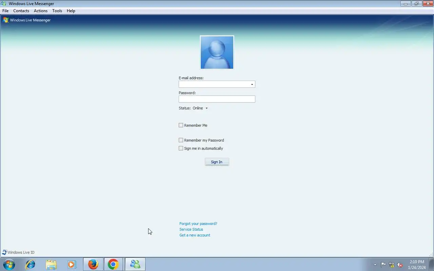
Task: Expand the E-mail address dropdown arrow
Action: point(252,84)
